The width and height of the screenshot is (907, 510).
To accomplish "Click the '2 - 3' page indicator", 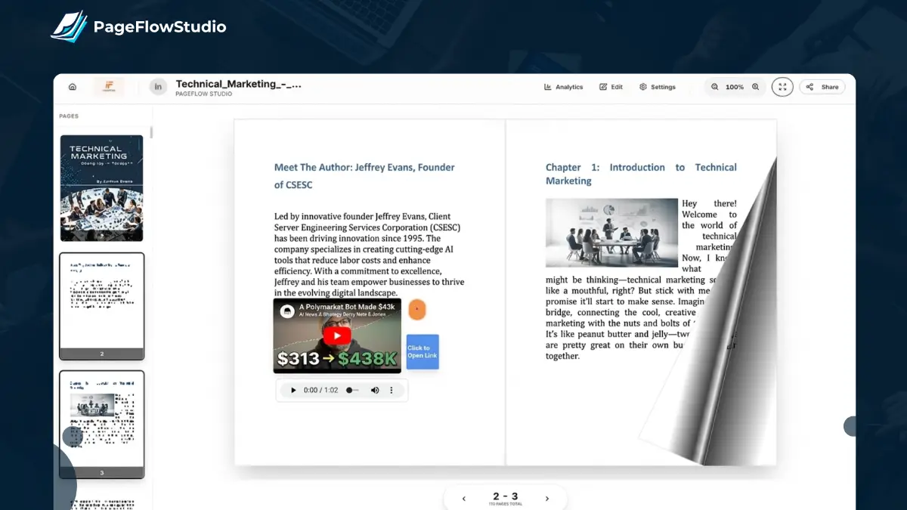I will (505, 496).
